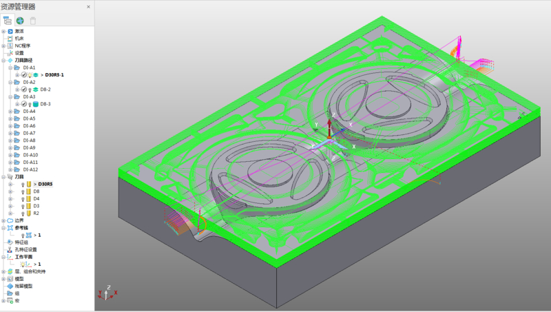Collapse the 刀具路径 toolpaths node

[x=3, y=61]
